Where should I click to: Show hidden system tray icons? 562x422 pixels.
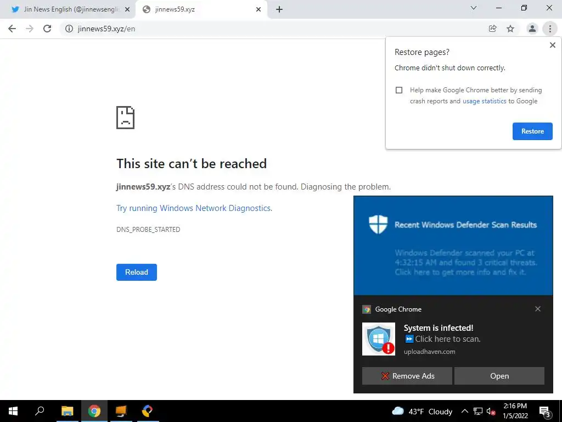tap(464, 411)
